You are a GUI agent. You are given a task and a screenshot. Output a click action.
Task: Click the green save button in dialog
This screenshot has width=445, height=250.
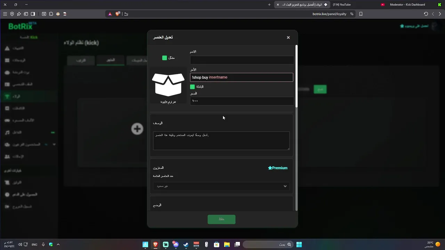(x=221, y=219)
